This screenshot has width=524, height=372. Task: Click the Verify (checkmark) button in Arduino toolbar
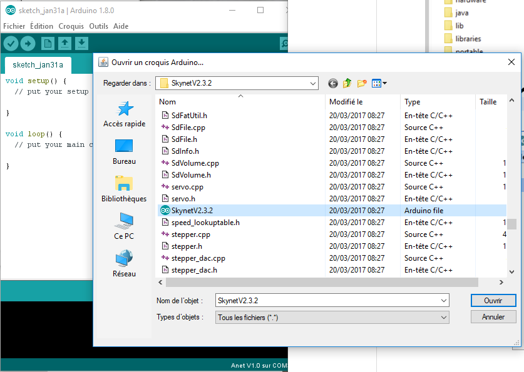click(11, 44)
